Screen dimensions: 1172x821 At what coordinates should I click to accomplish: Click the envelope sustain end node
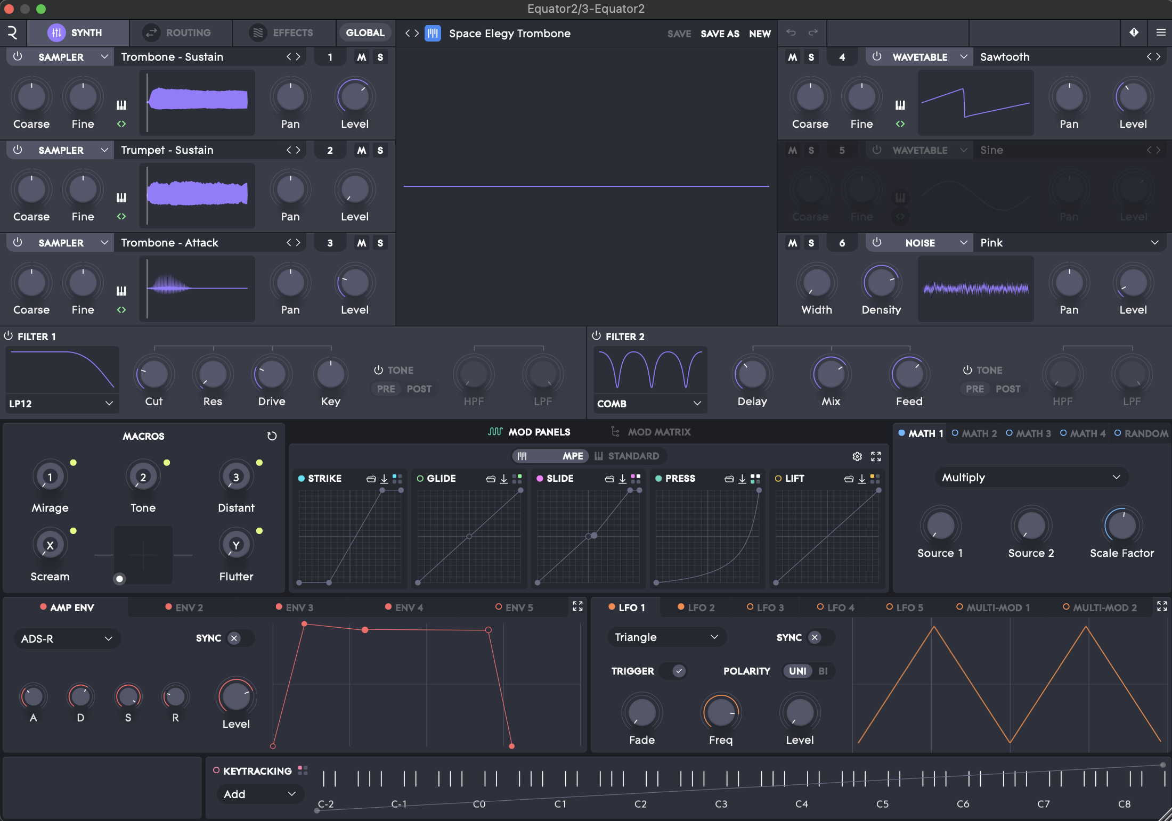(489, 630)
